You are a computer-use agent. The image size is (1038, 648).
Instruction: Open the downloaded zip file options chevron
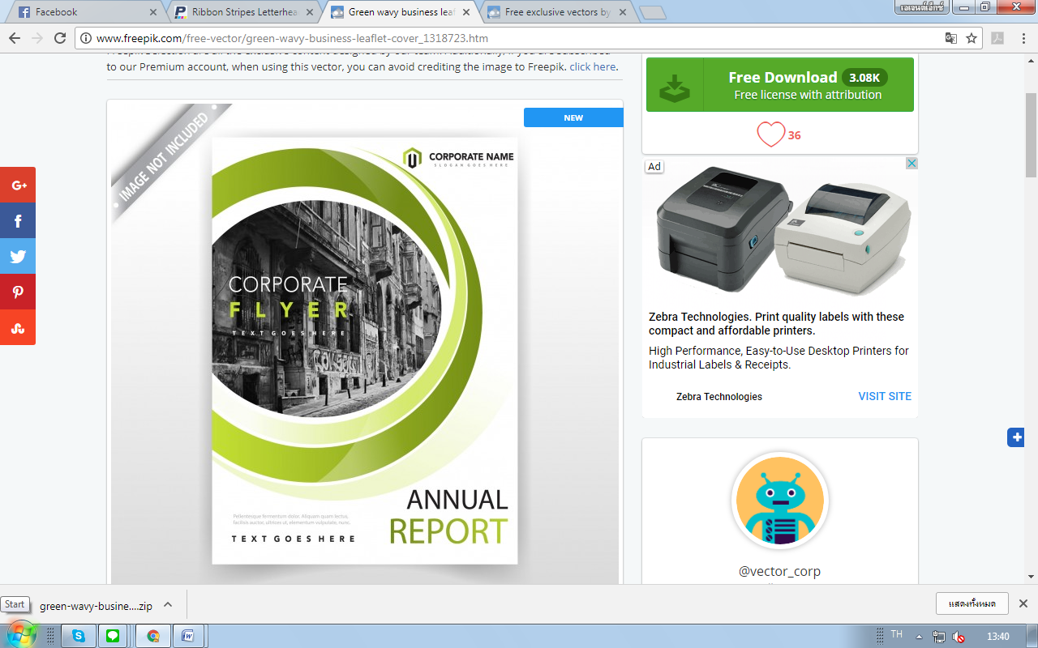(x=168, y=605)
